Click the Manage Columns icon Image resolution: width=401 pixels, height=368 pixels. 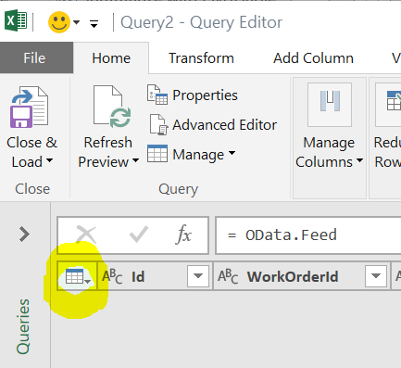[330, 105]
